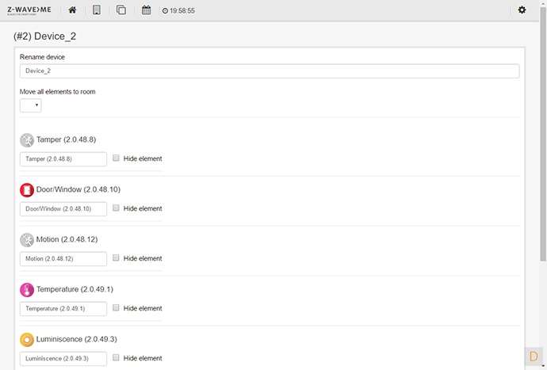The width and height of the screenshot is (547, 370).
Task: Click the (#2) Device_2 page heading
Action: 44,36
